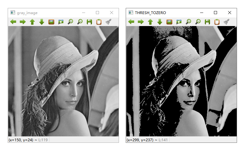The width and height of the screenshot is (245, 152).
Task: Pan down in THRESH_TOZERO window
Action: [x=160, y=22]
